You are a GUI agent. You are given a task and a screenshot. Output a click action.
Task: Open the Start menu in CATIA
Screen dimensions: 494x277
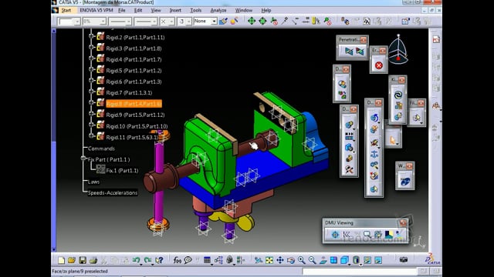(66, 10)
